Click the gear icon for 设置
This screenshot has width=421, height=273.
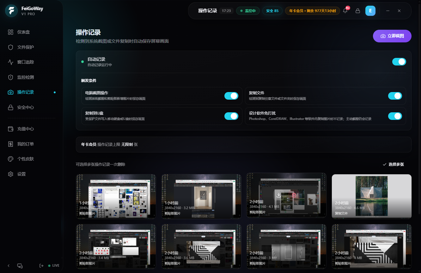point(11,174)
